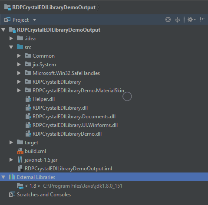The height and width of the screenshot is (205, 208).
Task: Click the Scratches and Consoles icon
Action: (x=12, y=195)
